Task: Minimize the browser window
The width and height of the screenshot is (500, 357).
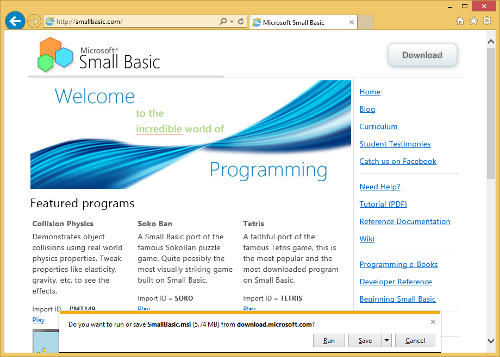Action: (x=450, y=7)
